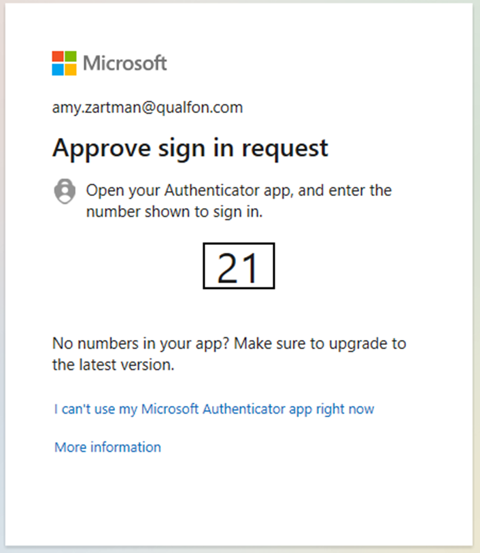Click the Open your Authenticator app instruction line
Viewport: 480px width, 553px height.
[x=239, y=190]
